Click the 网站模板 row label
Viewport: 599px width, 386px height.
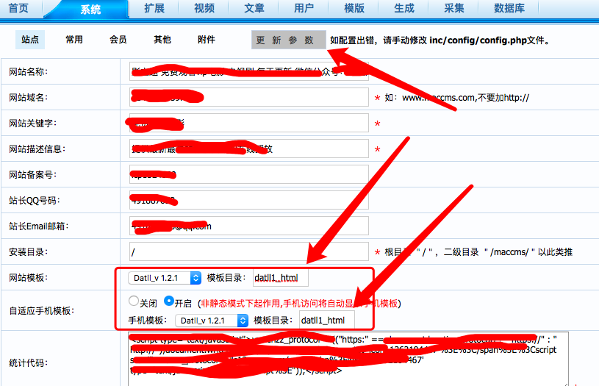[28, 278]
